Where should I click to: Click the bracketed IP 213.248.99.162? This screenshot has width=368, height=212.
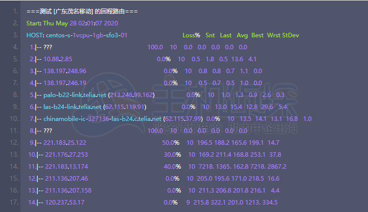[x=131, y=95]
